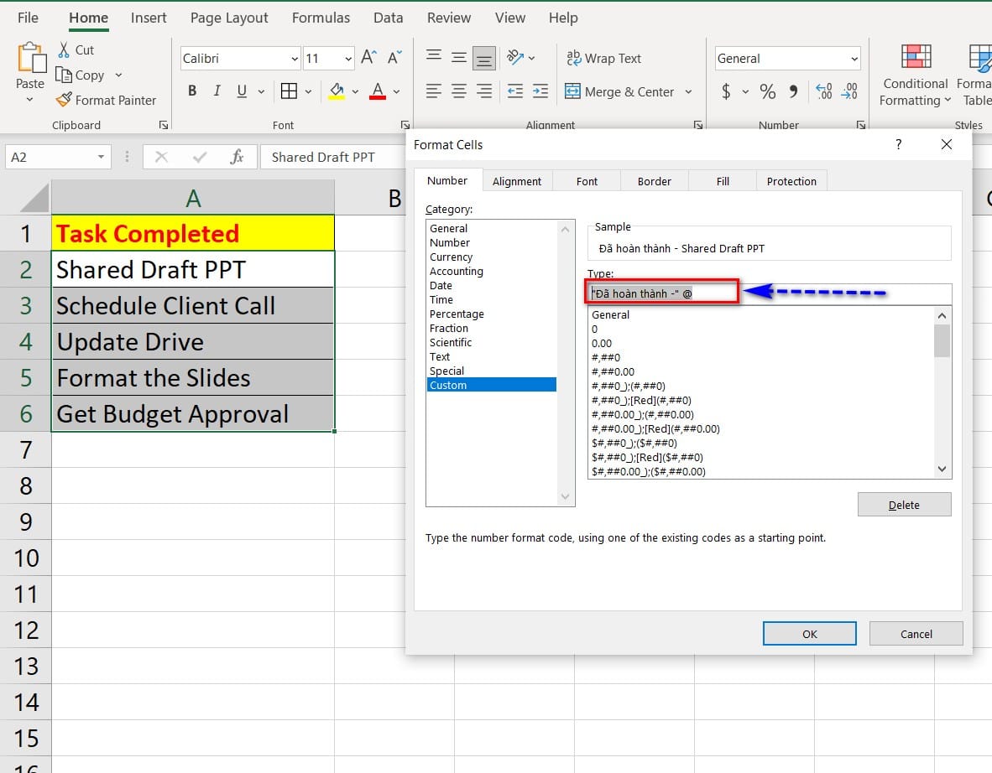Select the Currency category in list

[451, 257]
